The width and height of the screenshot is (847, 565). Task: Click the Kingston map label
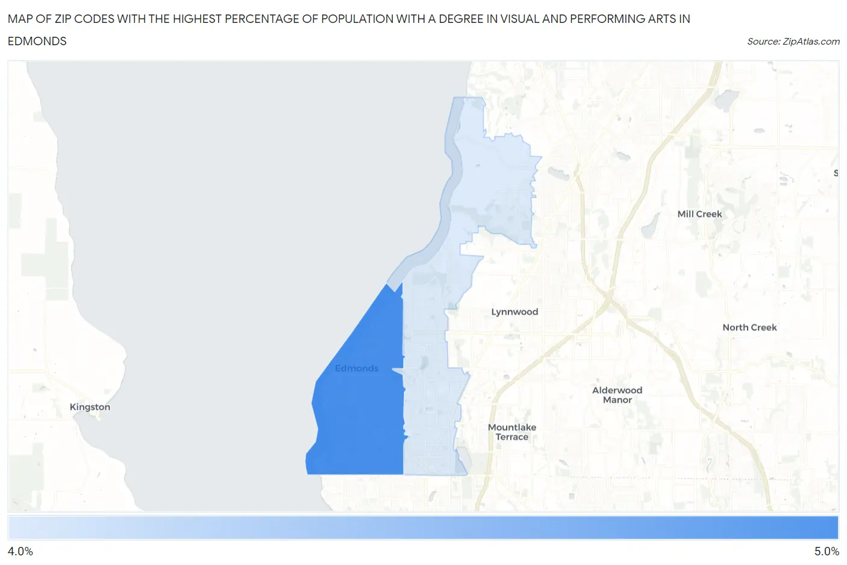[90, 407]
